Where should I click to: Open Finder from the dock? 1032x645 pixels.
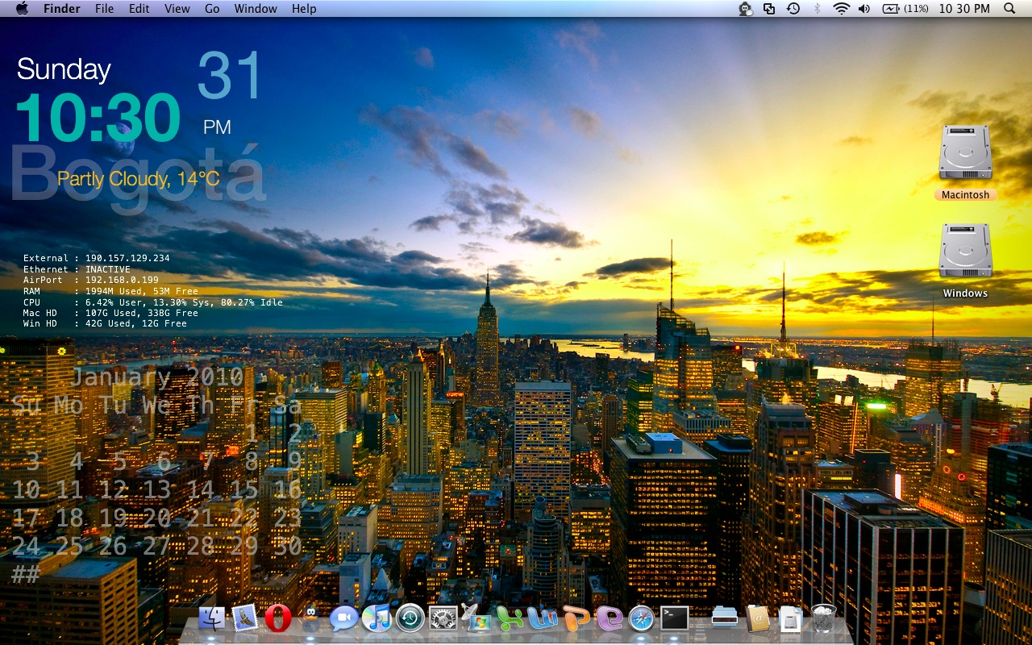[212, 618]
